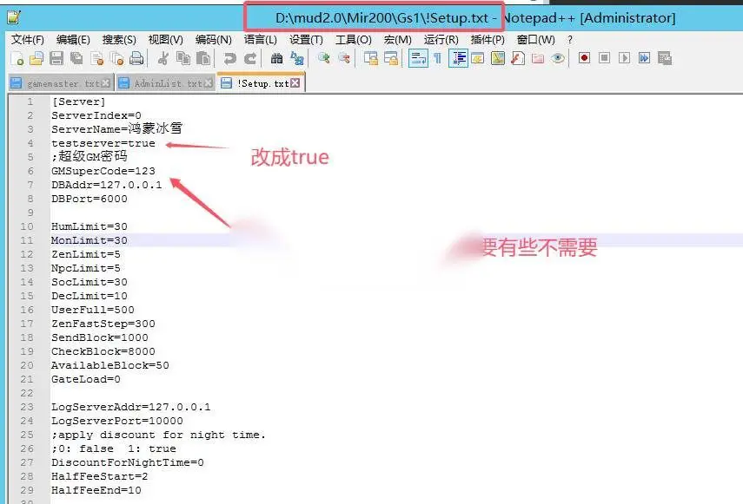The width and height of the screenshot is (743, 504).
Task: Click the Paste toolbar icon
Action: coord(203,59)
